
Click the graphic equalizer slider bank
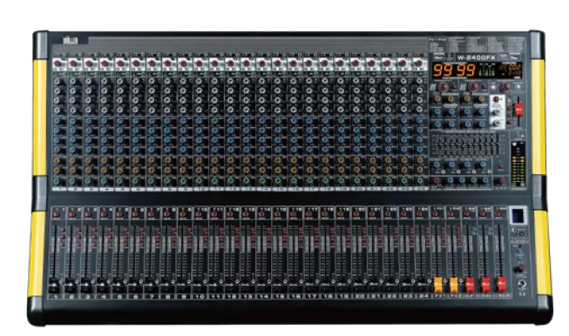coord(468,144)
